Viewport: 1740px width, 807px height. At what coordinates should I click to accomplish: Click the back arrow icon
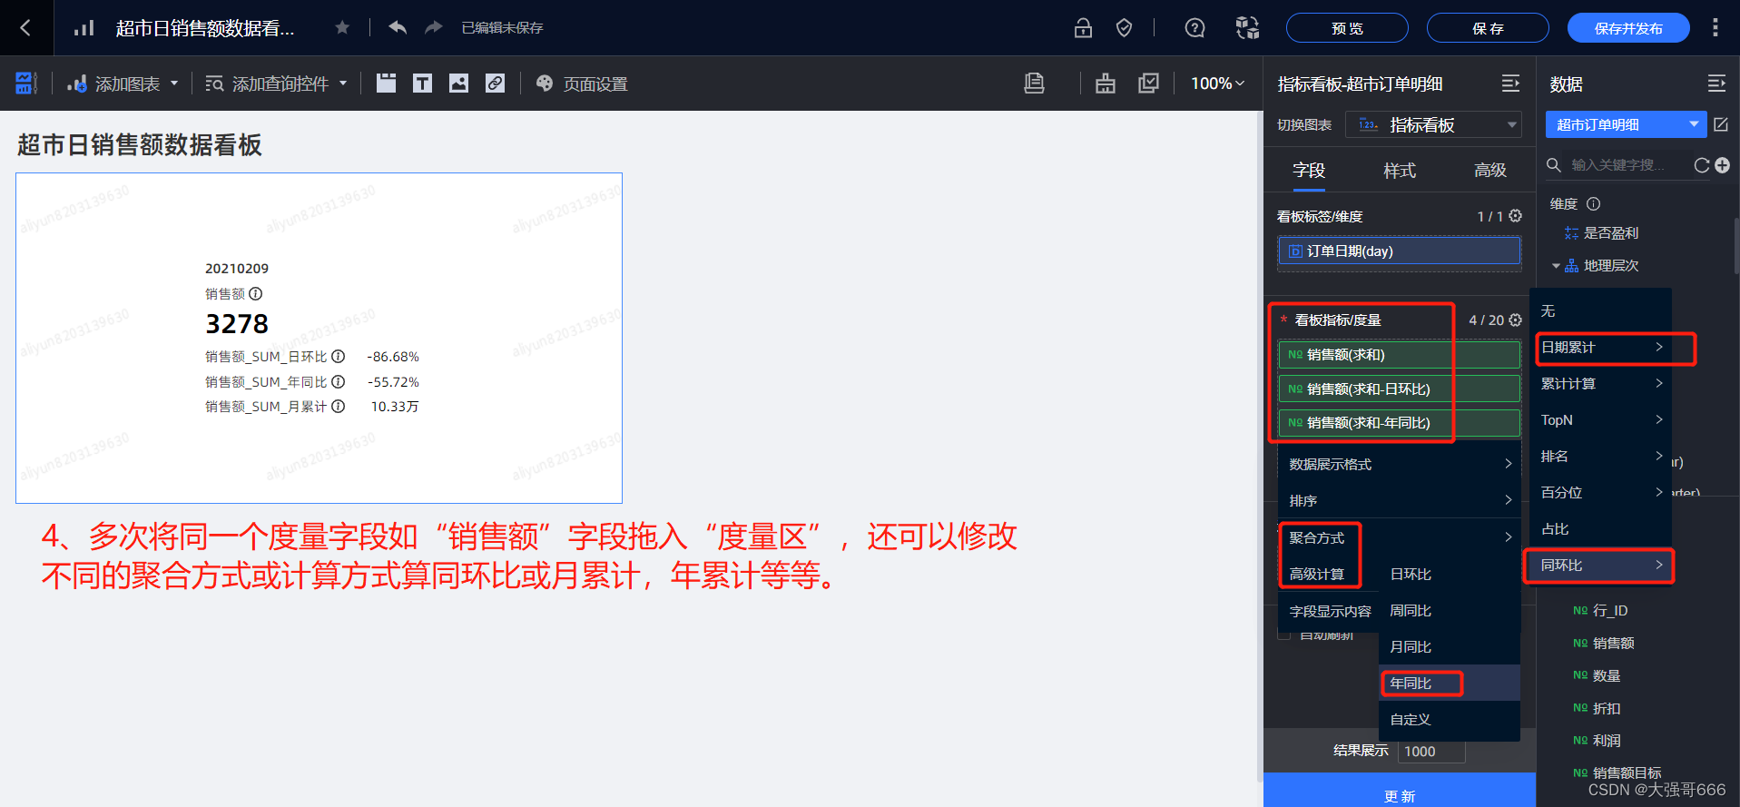point(25,28)
